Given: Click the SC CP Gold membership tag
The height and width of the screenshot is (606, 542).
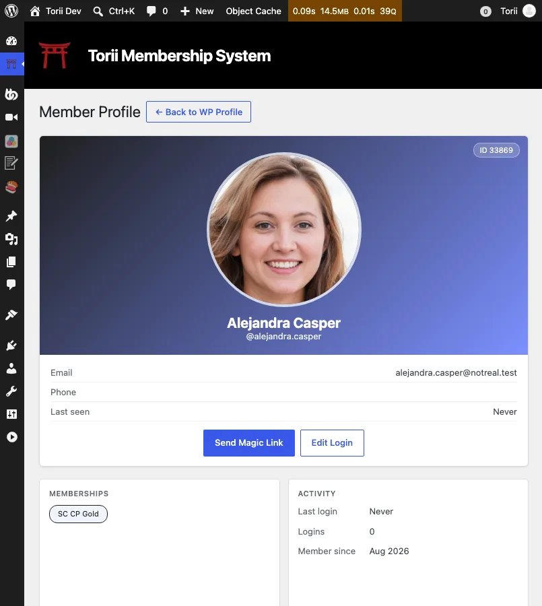Looking at the screenshot, I should [x=79, y=514].
